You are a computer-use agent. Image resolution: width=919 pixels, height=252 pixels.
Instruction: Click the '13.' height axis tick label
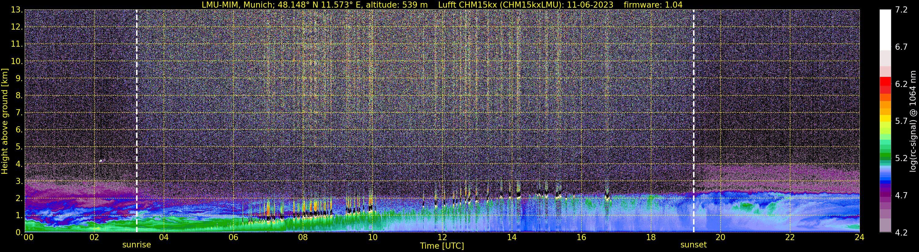(x=17, y=10)
